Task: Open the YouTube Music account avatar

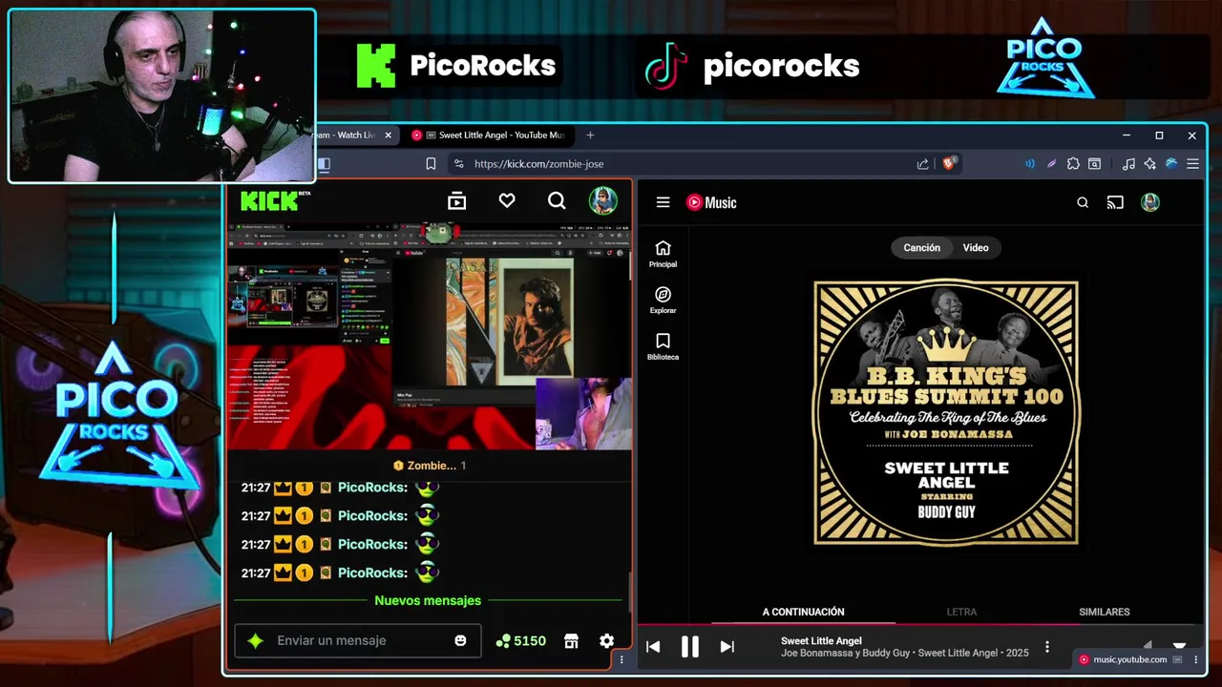Action: tap(1150, 202)
